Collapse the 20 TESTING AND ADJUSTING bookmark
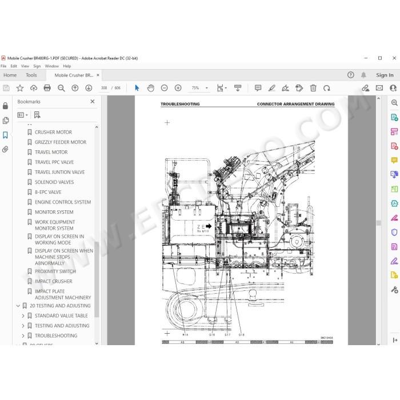This screenshot has height=400, width=400. 18,306
